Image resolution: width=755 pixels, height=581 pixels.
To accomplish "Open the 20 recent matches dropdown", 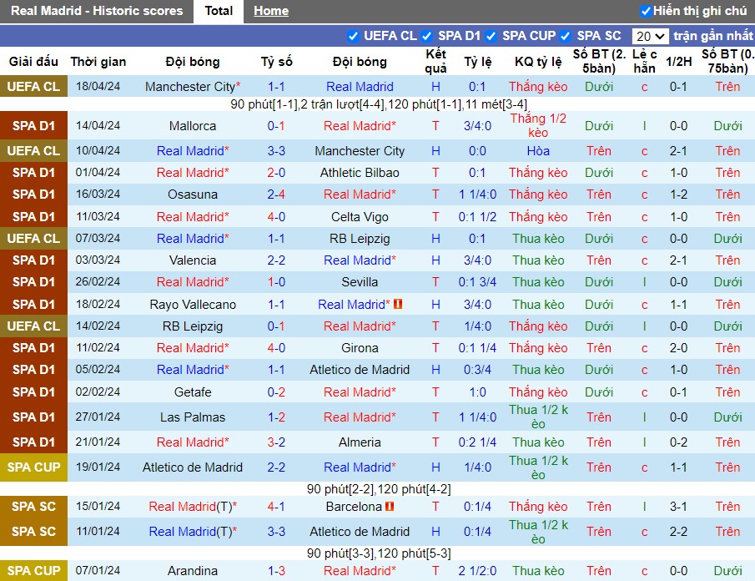I will tap(650, 36).
